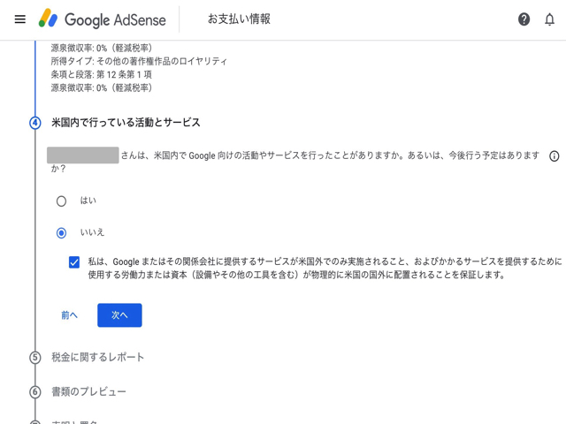
Task: Go back with the 前へ link
Action: 69,315
